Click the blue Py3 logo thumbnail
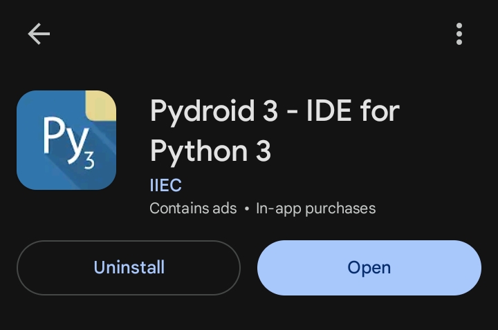Screen dimensions: 498x330 coord(66,140)
